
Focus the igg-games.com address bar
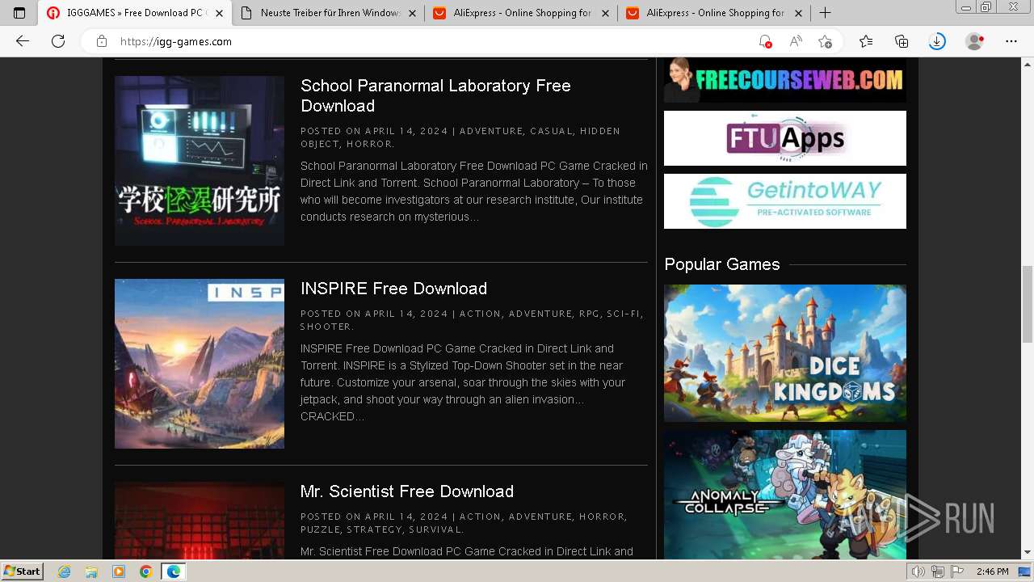[x=428, y=41]
